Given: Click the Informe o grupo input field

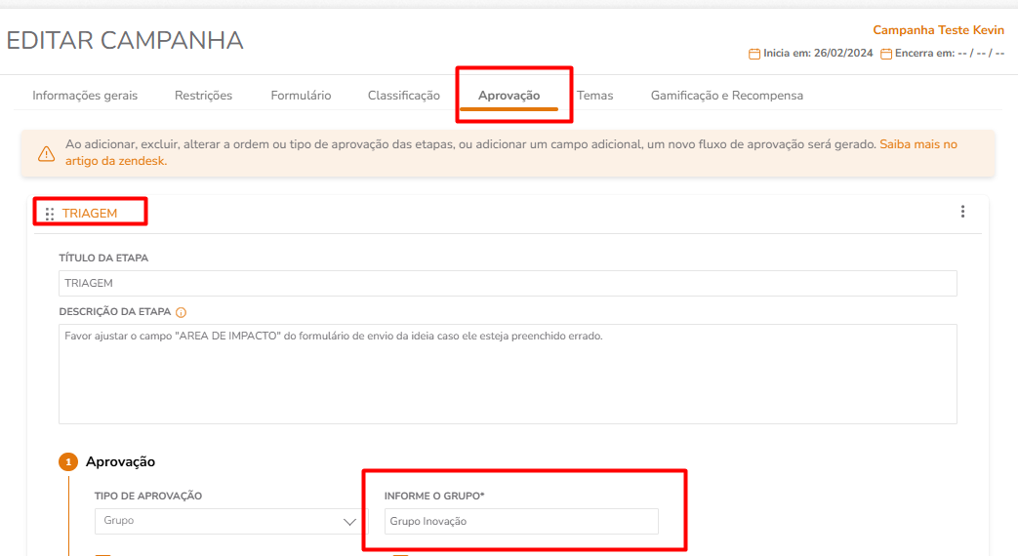Looking at the screenshot, I should [521, 521].
